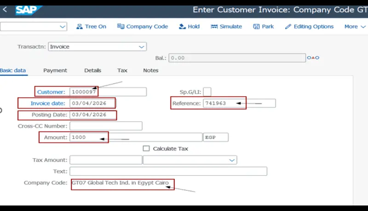Click the Posting Date field
368x211 pixels.
pyautogui.click(x=93, y=115)
